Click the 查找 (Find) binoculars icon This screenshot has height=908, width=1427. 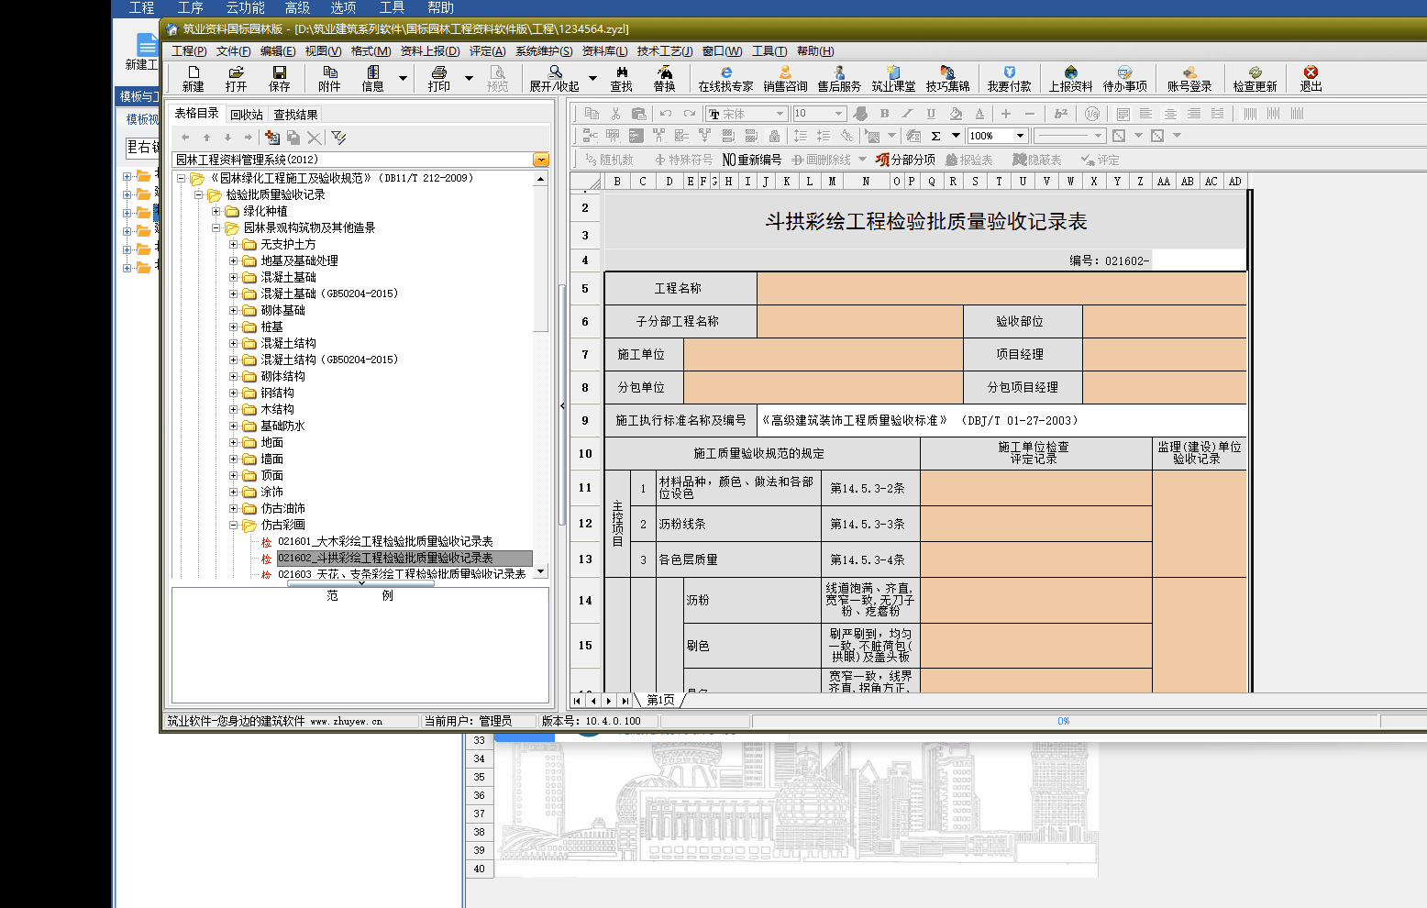click(621, 78)
